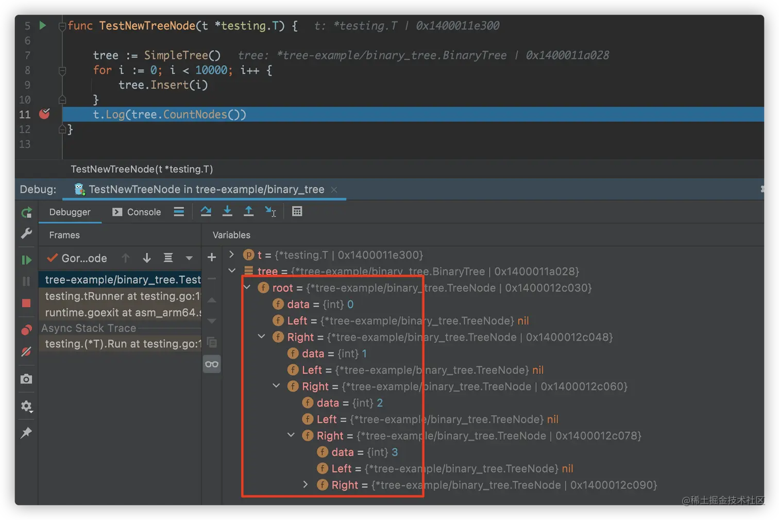Click the Step Out icon
The width and height of the screenshot is (779, 520).
249,211
